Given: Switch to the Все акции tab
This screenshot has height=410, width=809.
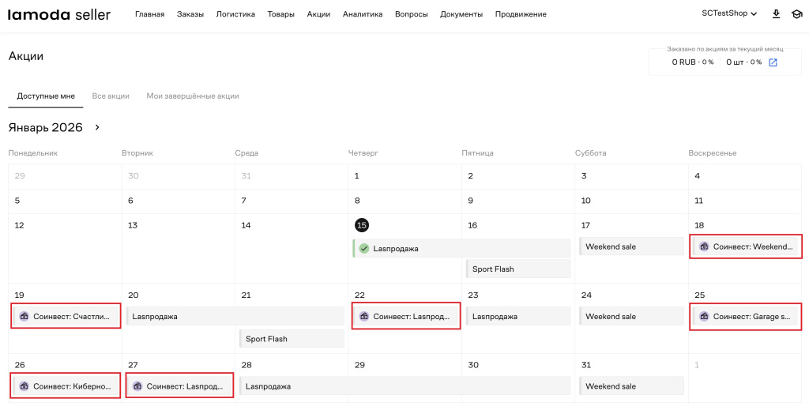Looking at the screenshot, I should point(111,96).
